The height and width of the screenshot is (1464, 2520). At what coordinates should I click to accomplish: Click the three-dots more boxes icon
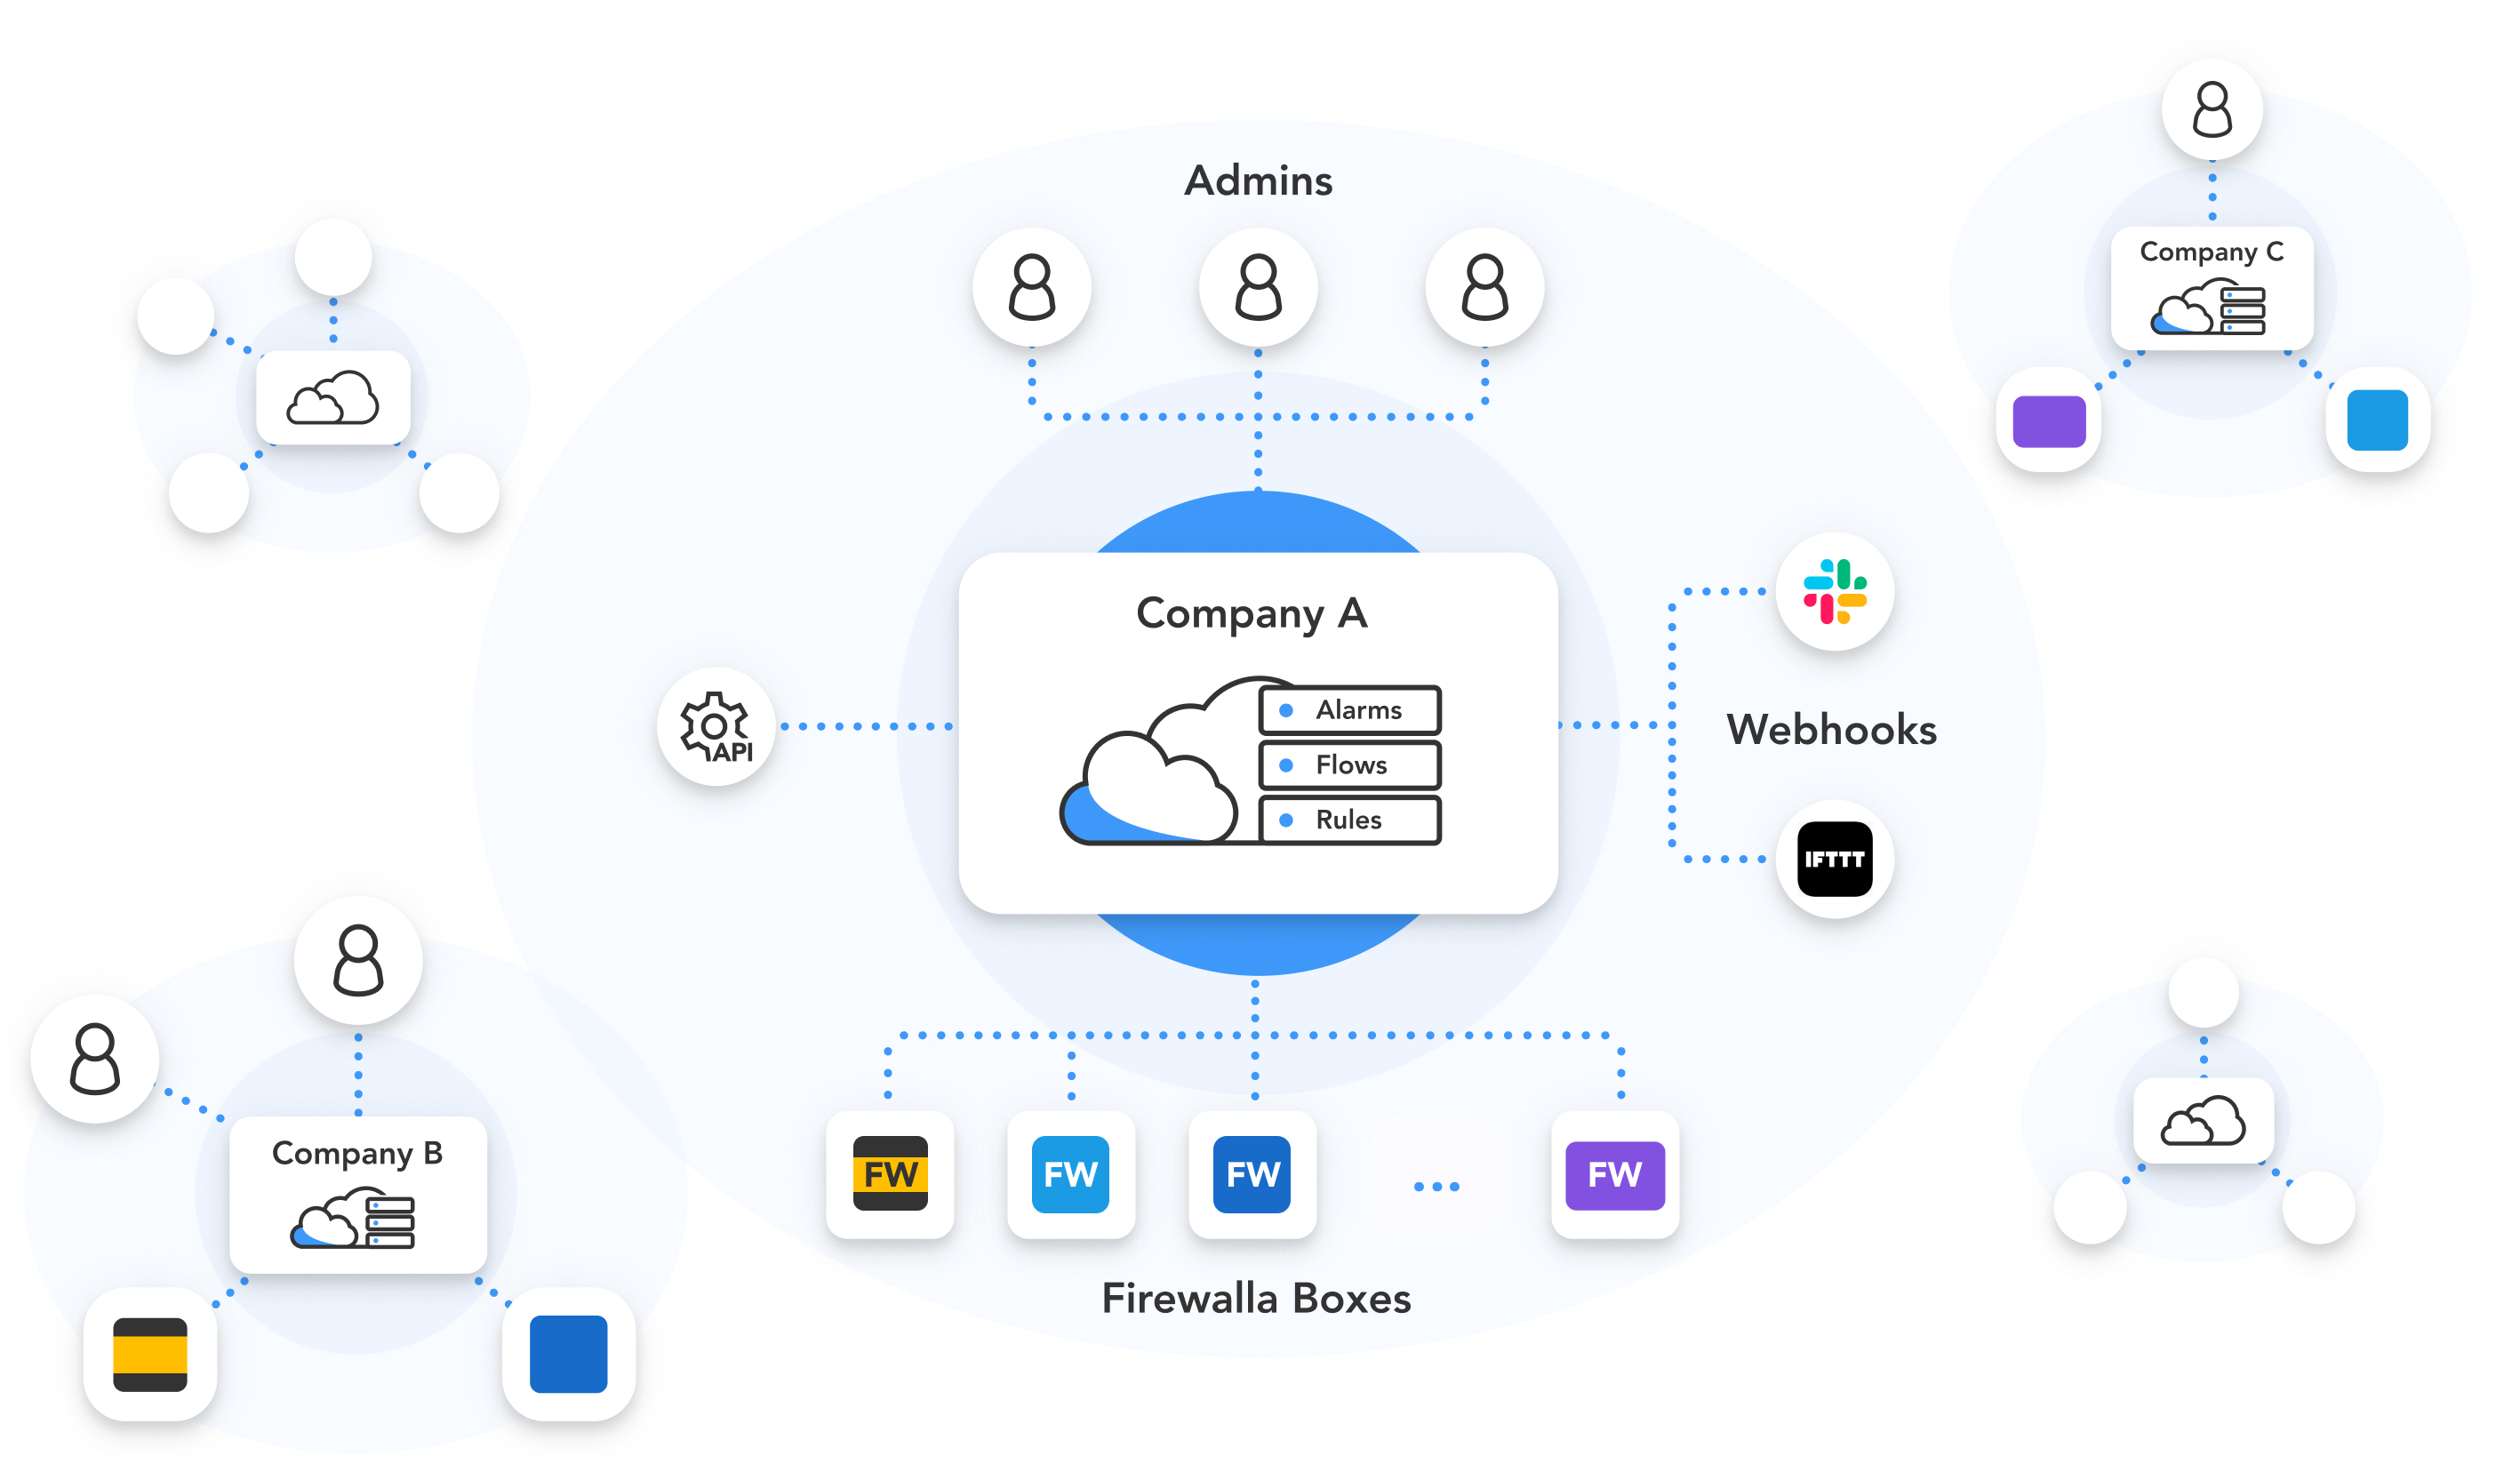click(x=1436, y=1186)
